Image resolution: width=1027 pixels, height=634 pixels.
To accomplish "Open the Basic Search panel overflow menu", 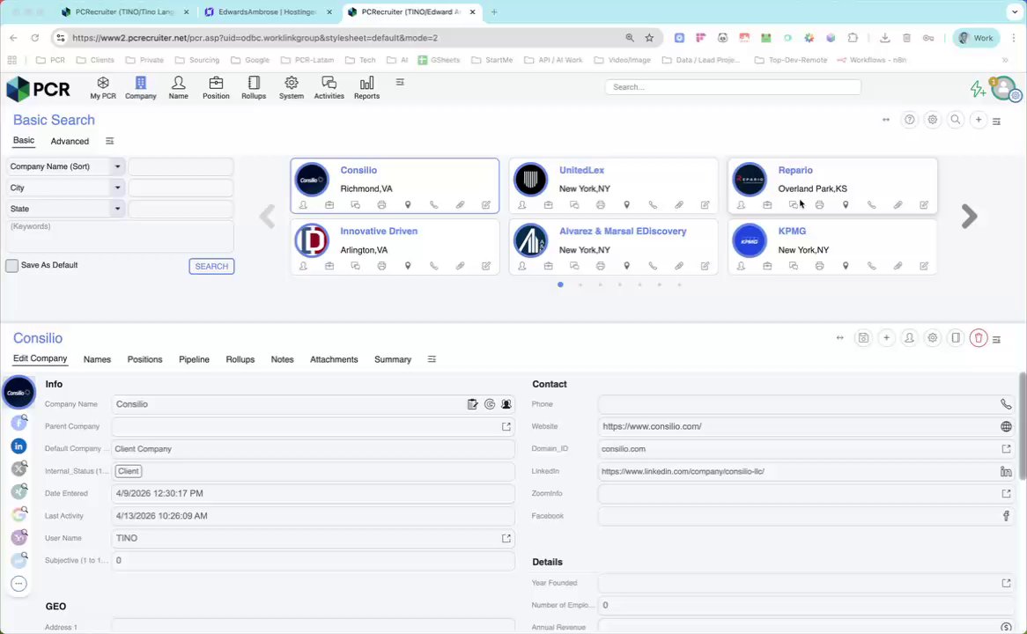I will pyautogui.click(x=996, y=122).
